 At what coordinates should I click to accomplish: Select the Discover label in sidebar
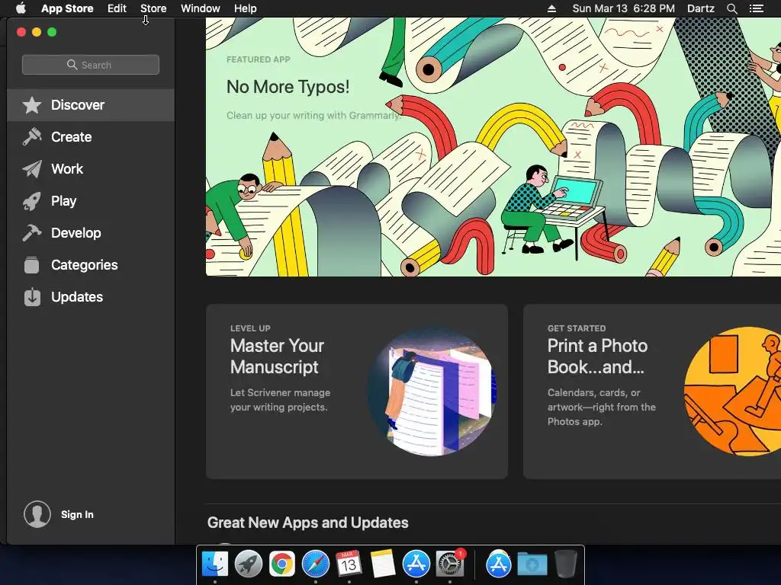pos(78,105)
